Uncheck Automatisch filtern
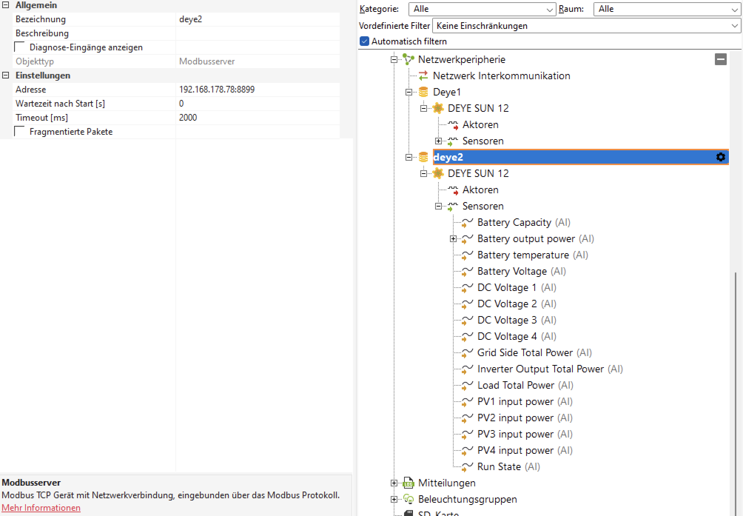743x516 pixels. [364, 41]
